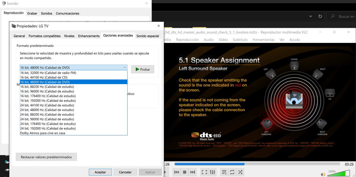Select 24 bit, 44100 Hz option

click(x=74, y=105)
